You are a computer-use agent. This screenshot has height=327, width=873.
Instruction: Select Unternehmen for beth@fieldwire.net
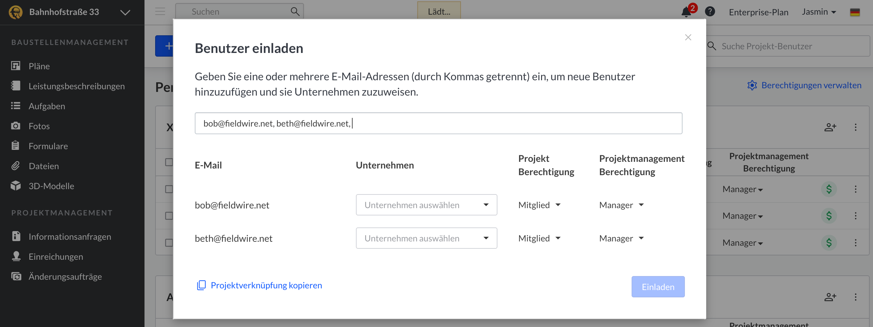pyautogui.click(x=426, y=238)
